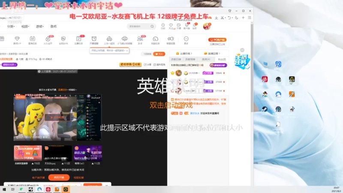Open the PK shield icon

coord(63,40)
